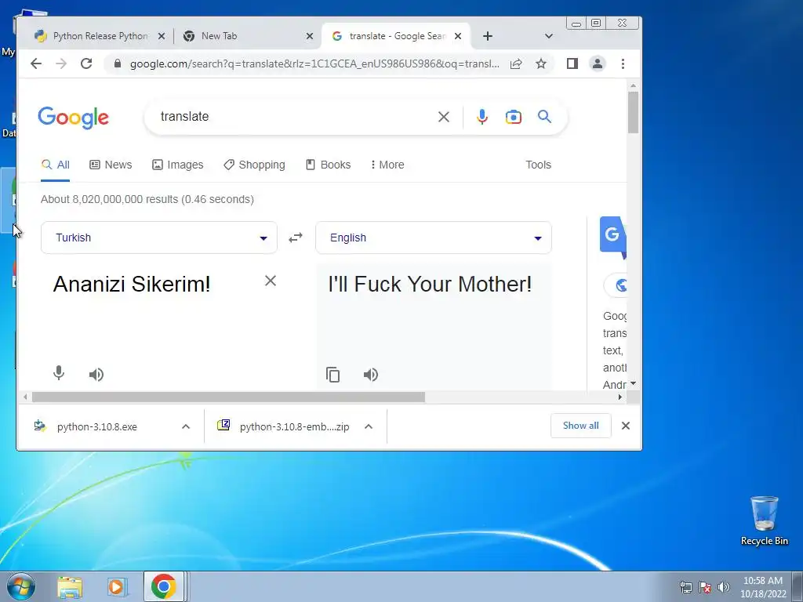Copy the English translation
The image size is (803, 602).
coord(332,375)
